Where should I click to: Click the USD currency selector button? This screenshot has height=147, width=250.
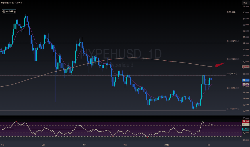click(x=245, y=3)
